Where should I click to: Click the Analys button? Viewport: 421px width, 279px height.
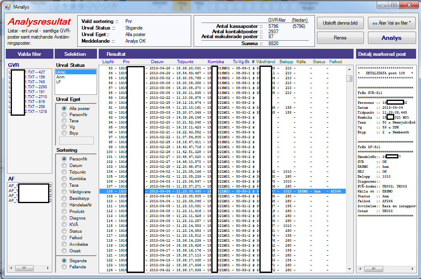[391, 38]
